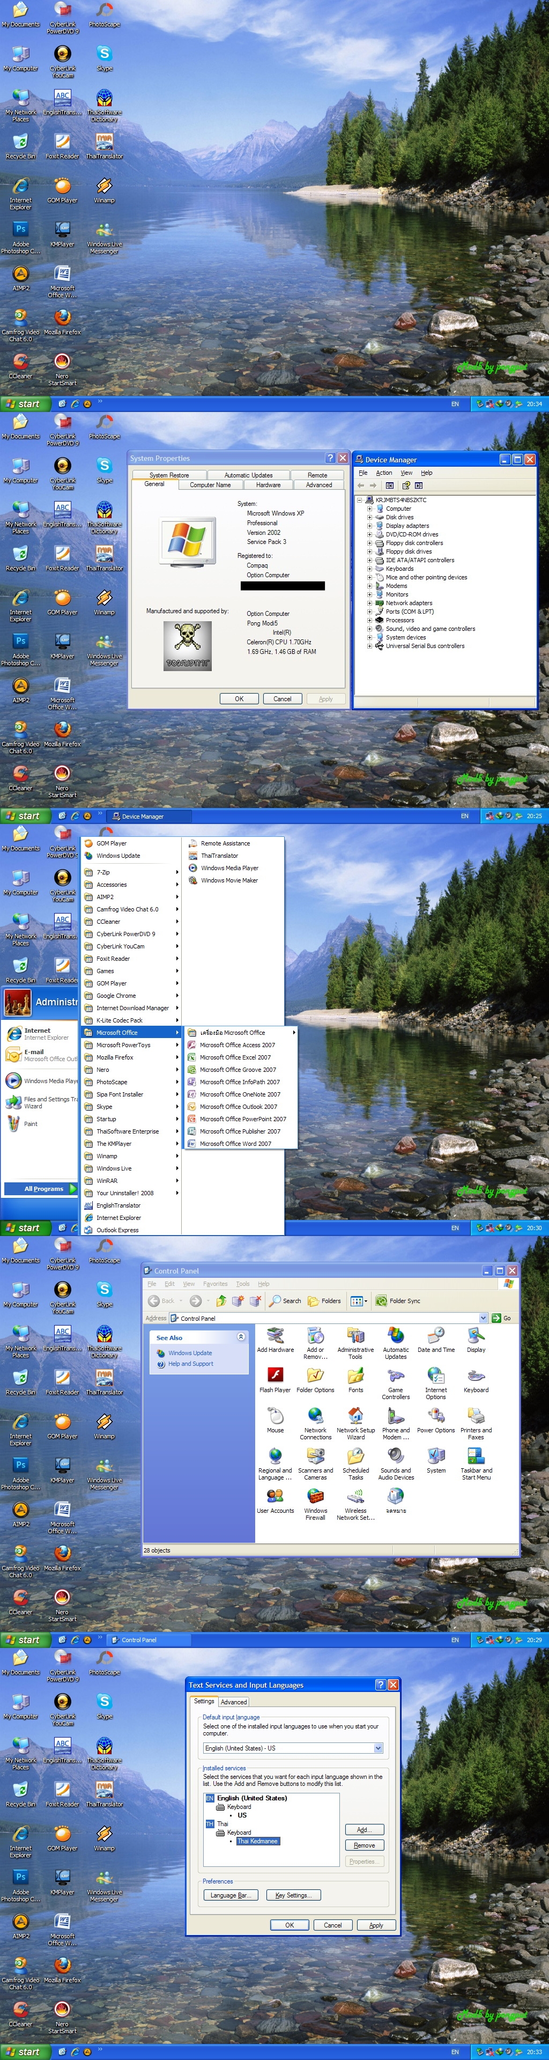Open Administrative Tools in Control Panel
The image size is (549, 2060).
click(355, 1343)
